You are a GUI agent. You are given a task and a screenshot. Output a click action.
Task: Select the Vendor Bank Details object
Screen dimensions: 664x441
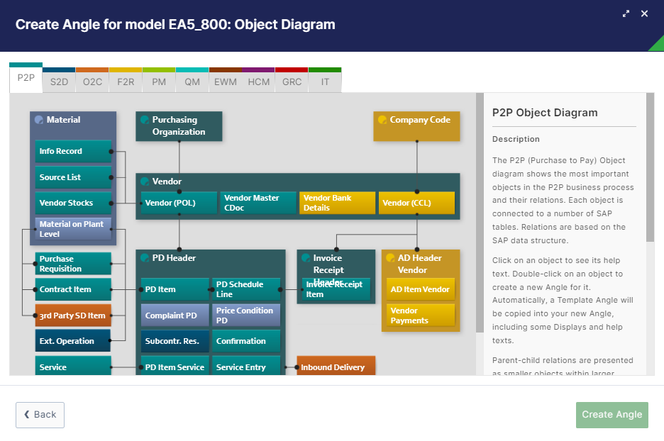337,203
